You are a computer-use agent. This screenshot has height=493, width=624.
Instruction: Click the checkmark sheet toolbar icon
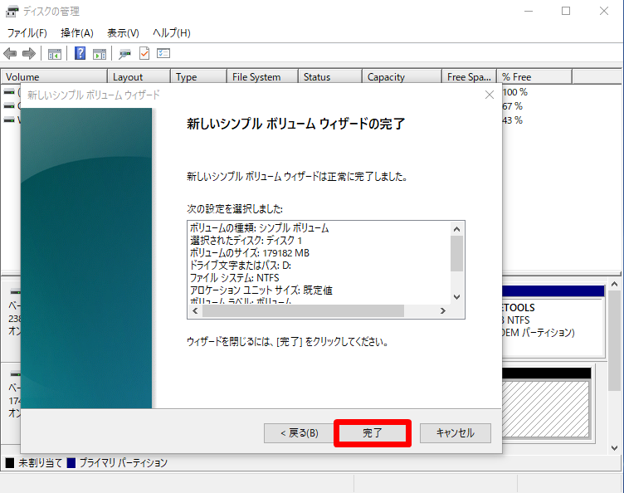[x=144, y=53]
